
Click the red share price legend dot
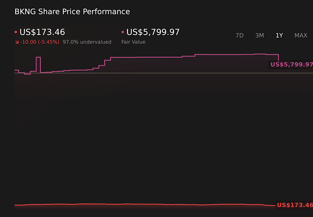[x=16, y=32]
